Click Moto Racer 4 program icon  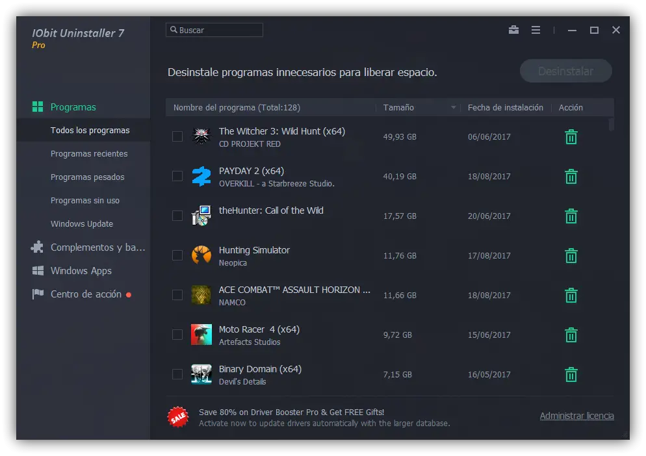coord(201,335)
